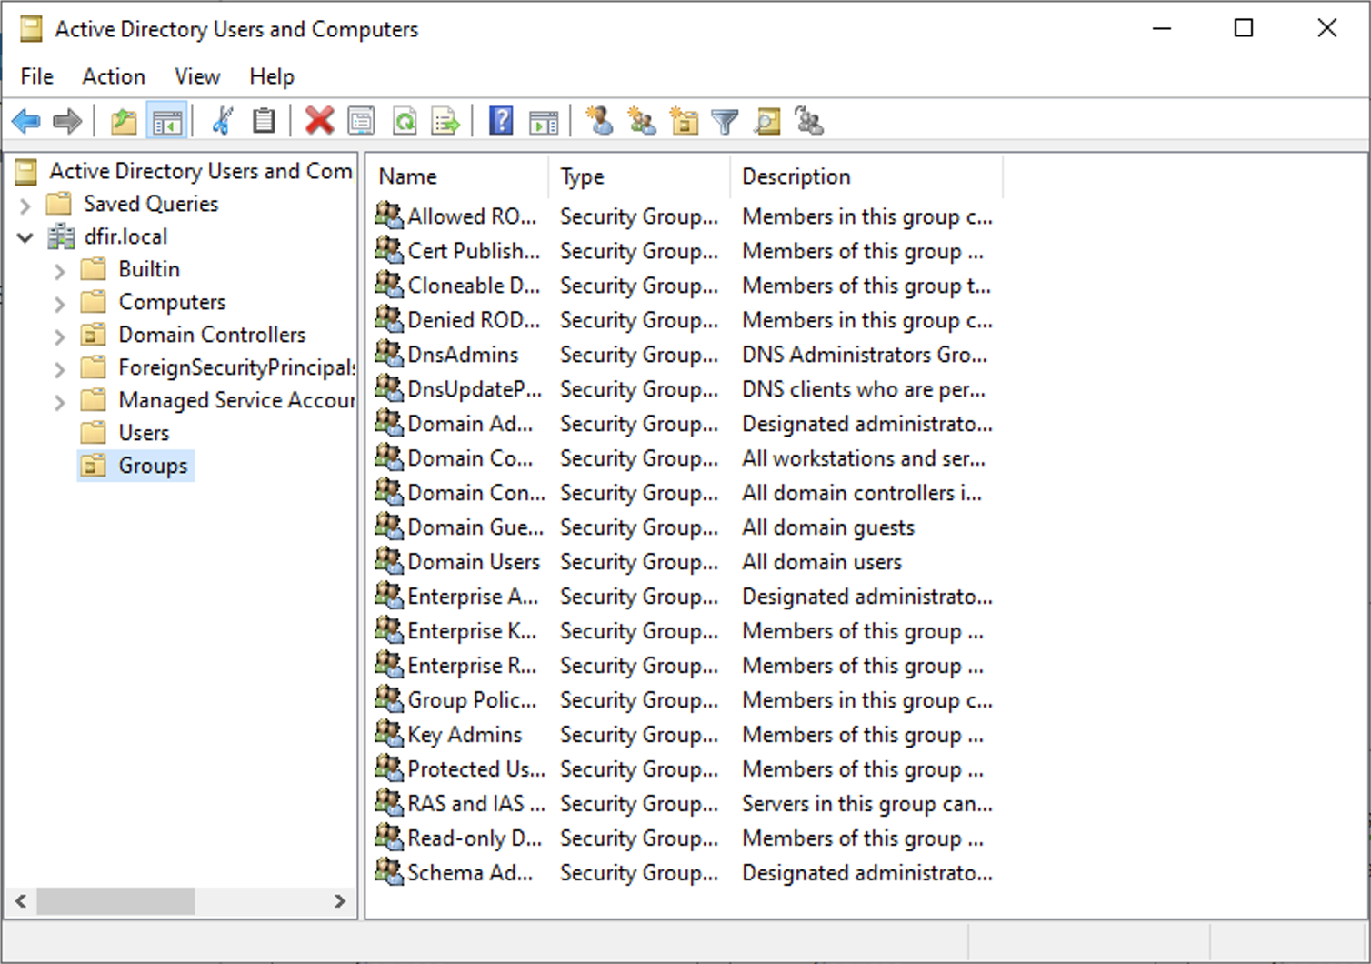Expand the Domain Controllers node
The width and height of the screenshot is (1371, 964).
click(60, 336)
